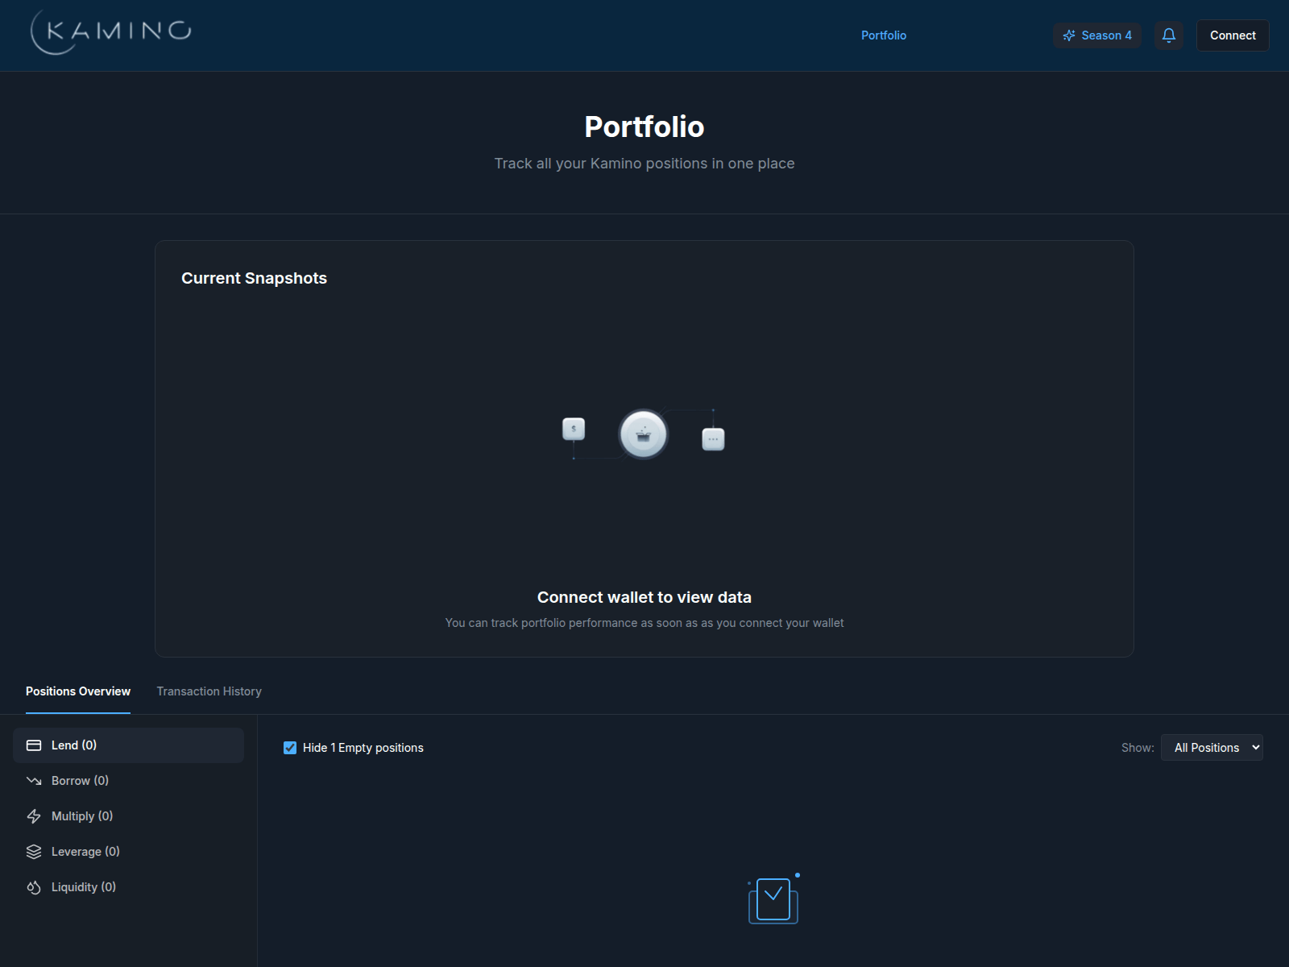Viewport: 1289px width, 967px height.
Task: Switch to Positions Overview tab
Action: pos(78,691)
